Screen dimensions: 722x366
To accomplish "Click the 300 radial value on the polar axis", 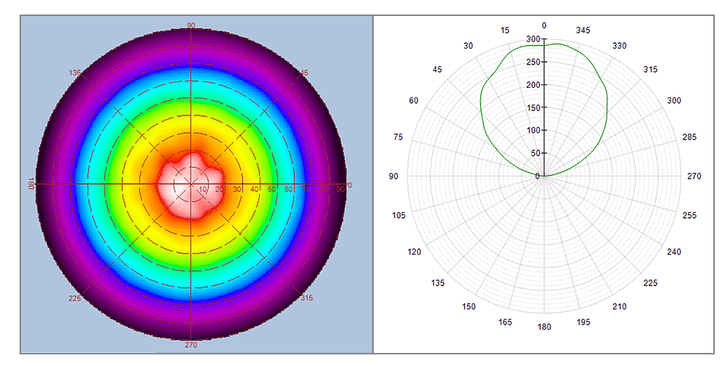I will [x=533, y=39].
